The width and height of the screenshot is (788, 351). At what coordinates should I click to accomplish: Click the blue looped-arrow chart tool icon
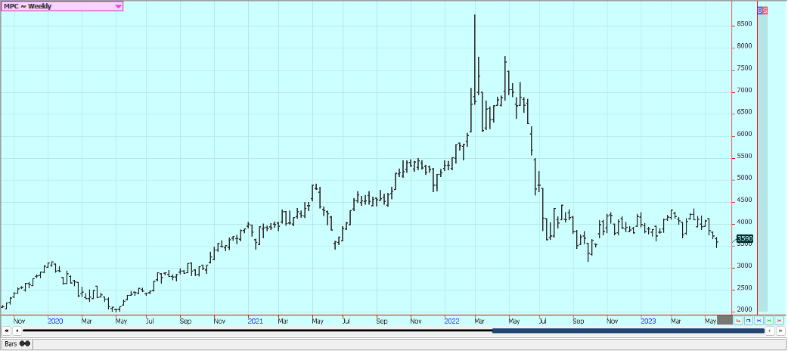(x=749, y=320)
